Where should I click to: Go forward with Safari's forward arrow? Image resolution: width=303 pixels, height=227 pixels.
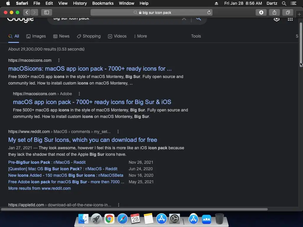point(34,12)
